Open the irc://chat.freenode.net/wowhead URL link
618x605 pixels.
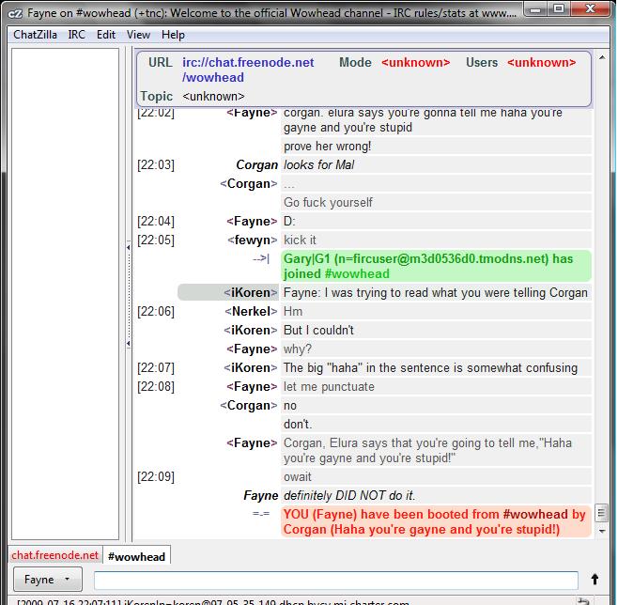click(x=248, y=70)
